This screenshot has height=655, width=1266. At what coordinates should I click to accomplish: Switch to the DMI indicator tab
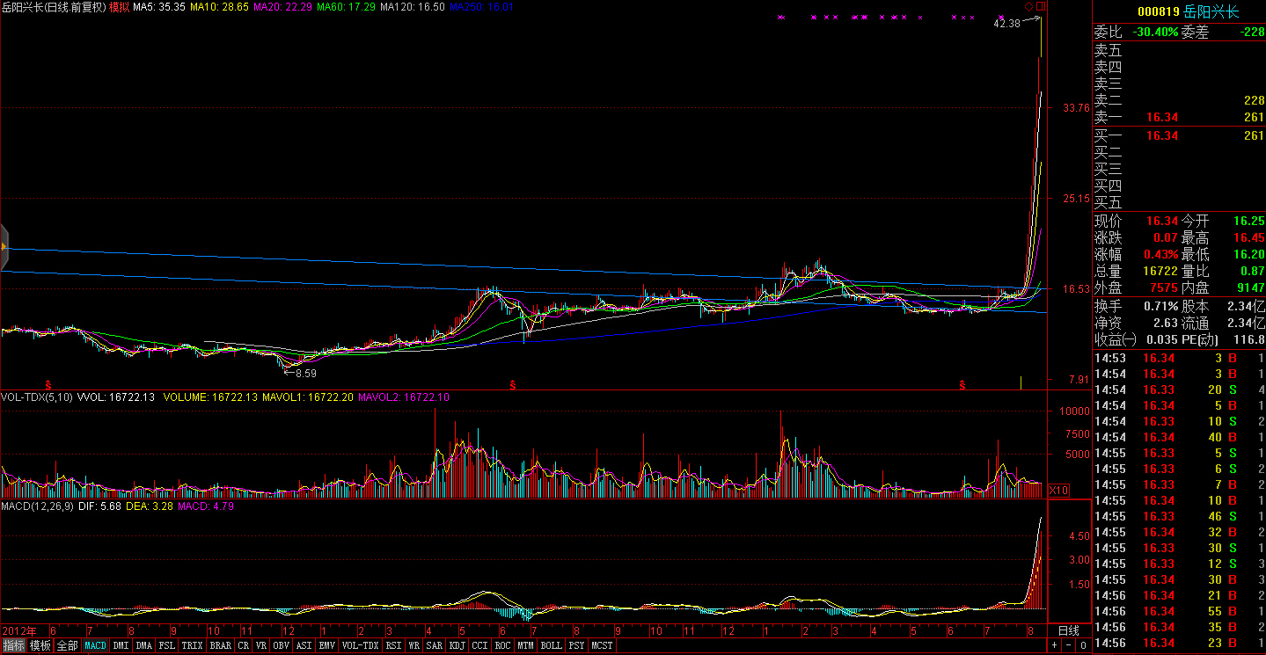click(121, 645)
